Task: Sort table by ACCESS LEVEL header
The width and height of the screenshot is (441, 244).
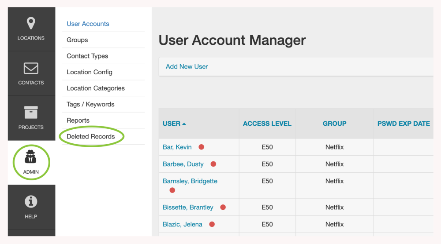Action: pyautogui.click(x=267, y=124)
